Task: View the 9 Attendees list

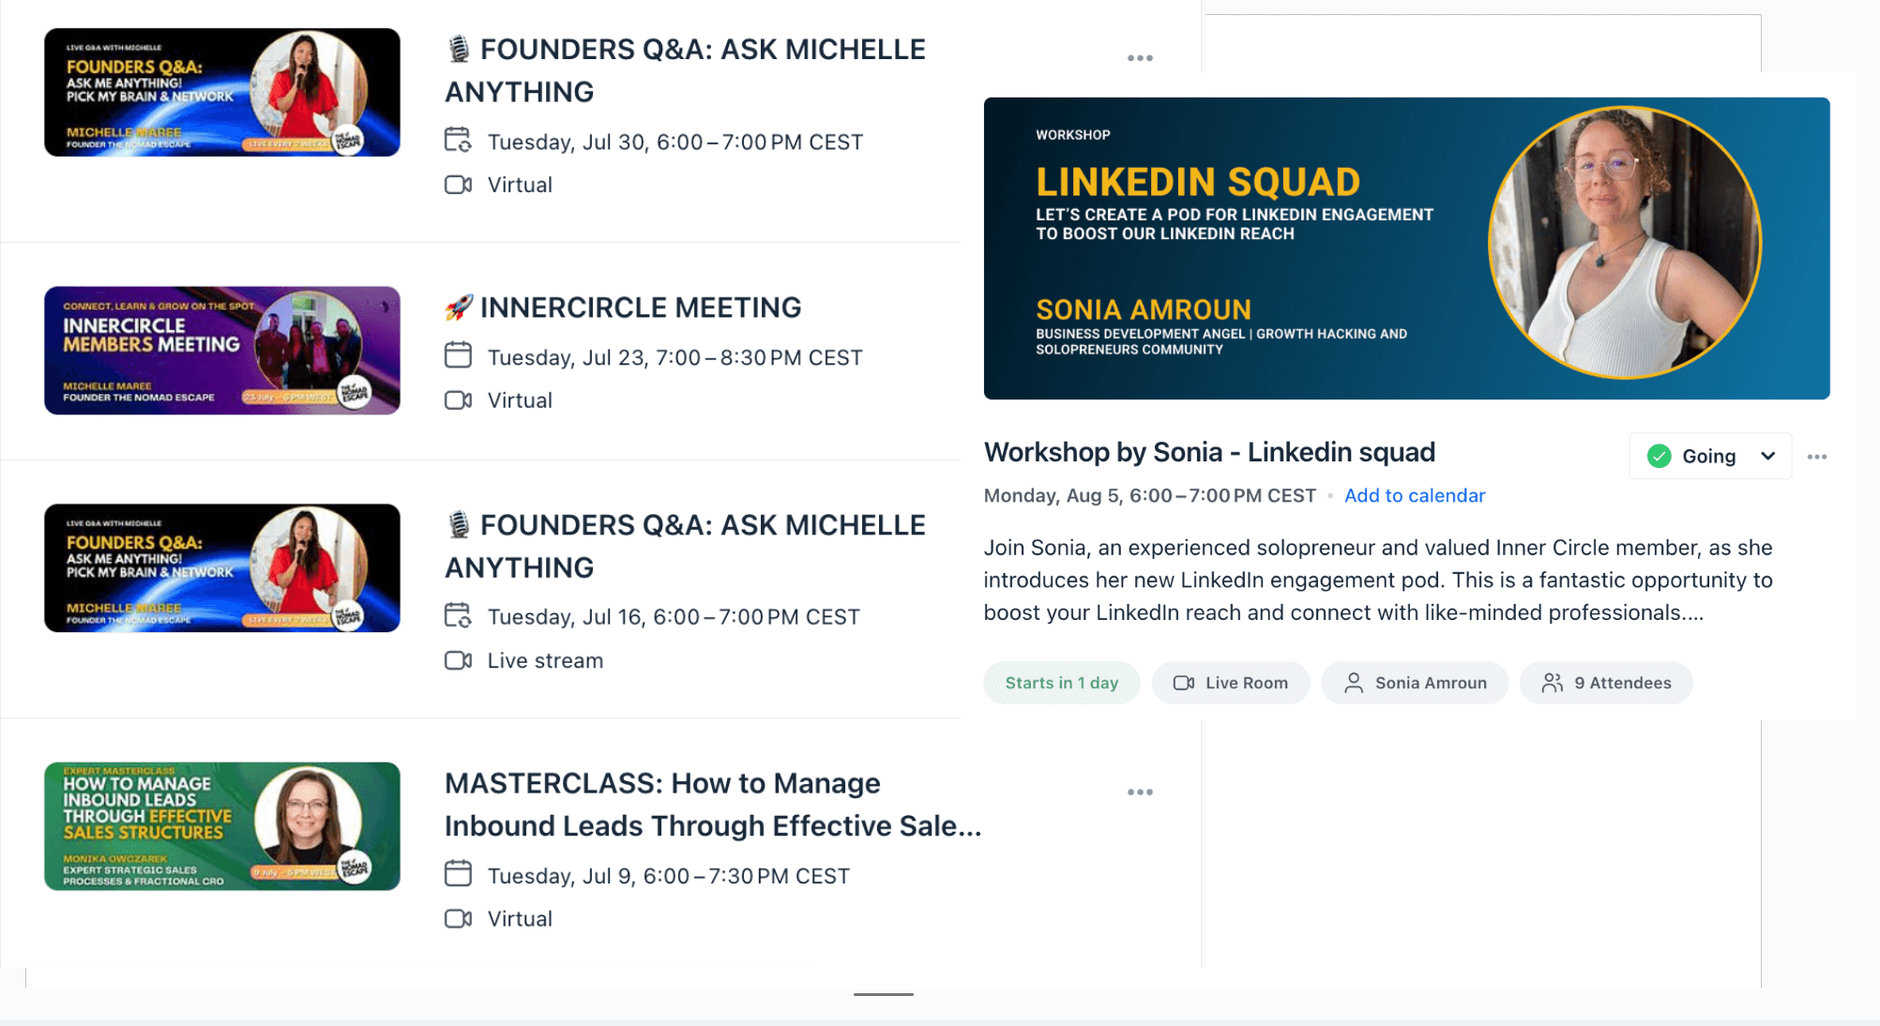Action: point(1605,683)
